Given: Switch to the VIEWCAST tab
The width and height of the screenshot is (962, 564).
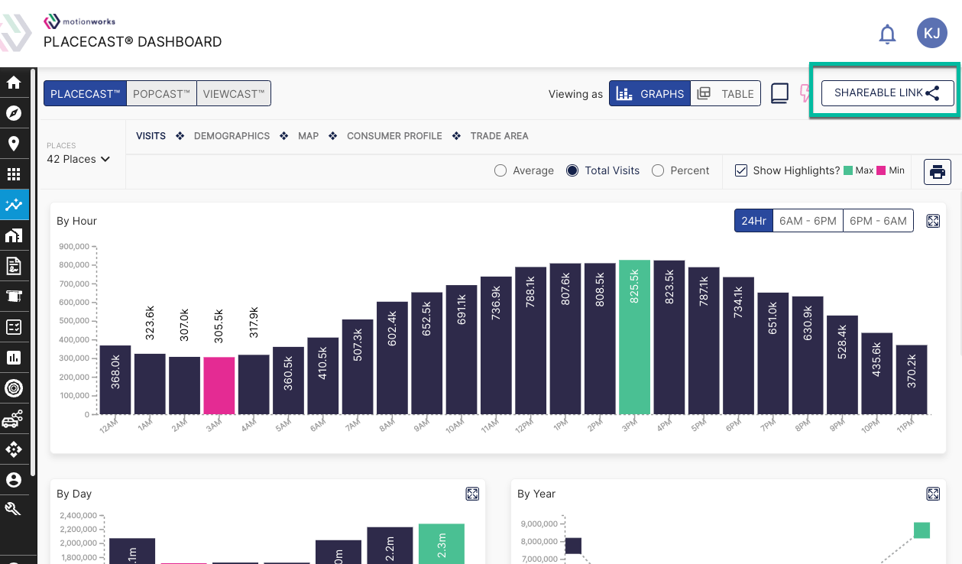Looking at the screenshot, I should pos(234,93).
